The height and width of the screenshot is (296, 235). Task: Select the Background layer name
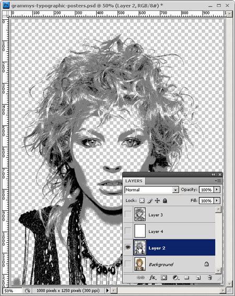[161, 265]
